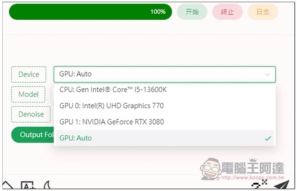Open the 日志 log button
Image resolution: width=297 pixels, height=191 pixels.
263,12
